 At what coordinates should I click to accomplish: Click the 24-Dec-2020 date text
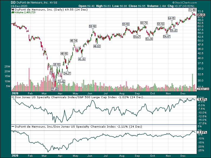19,6
